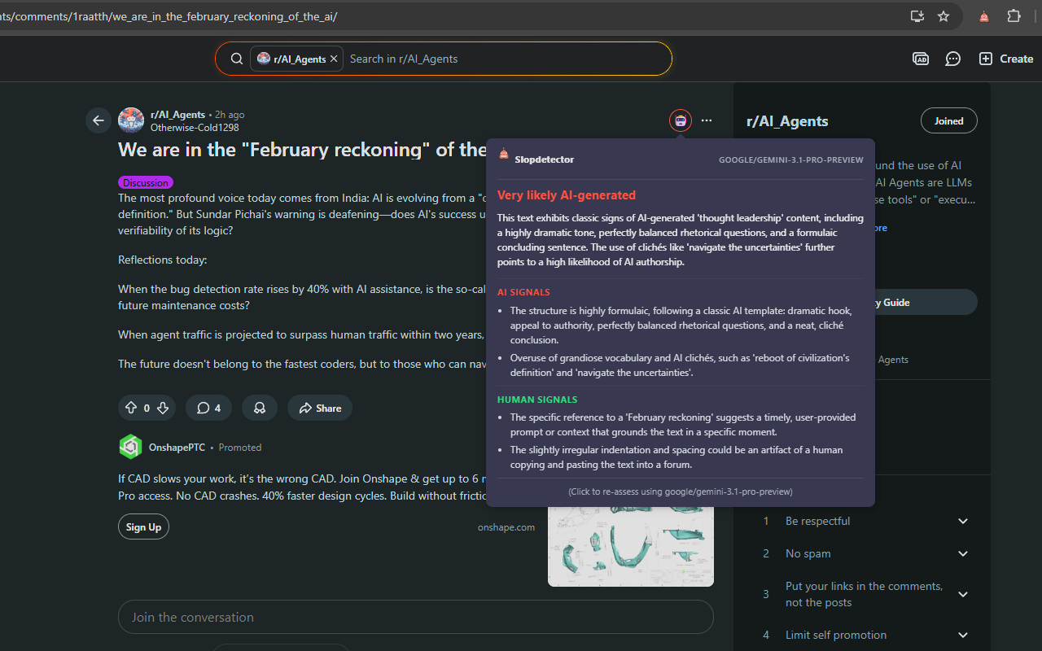The width and height of the screenshot is (1042, 651).
Task: Click the Discussion flair tag
Action: [146, 182]
